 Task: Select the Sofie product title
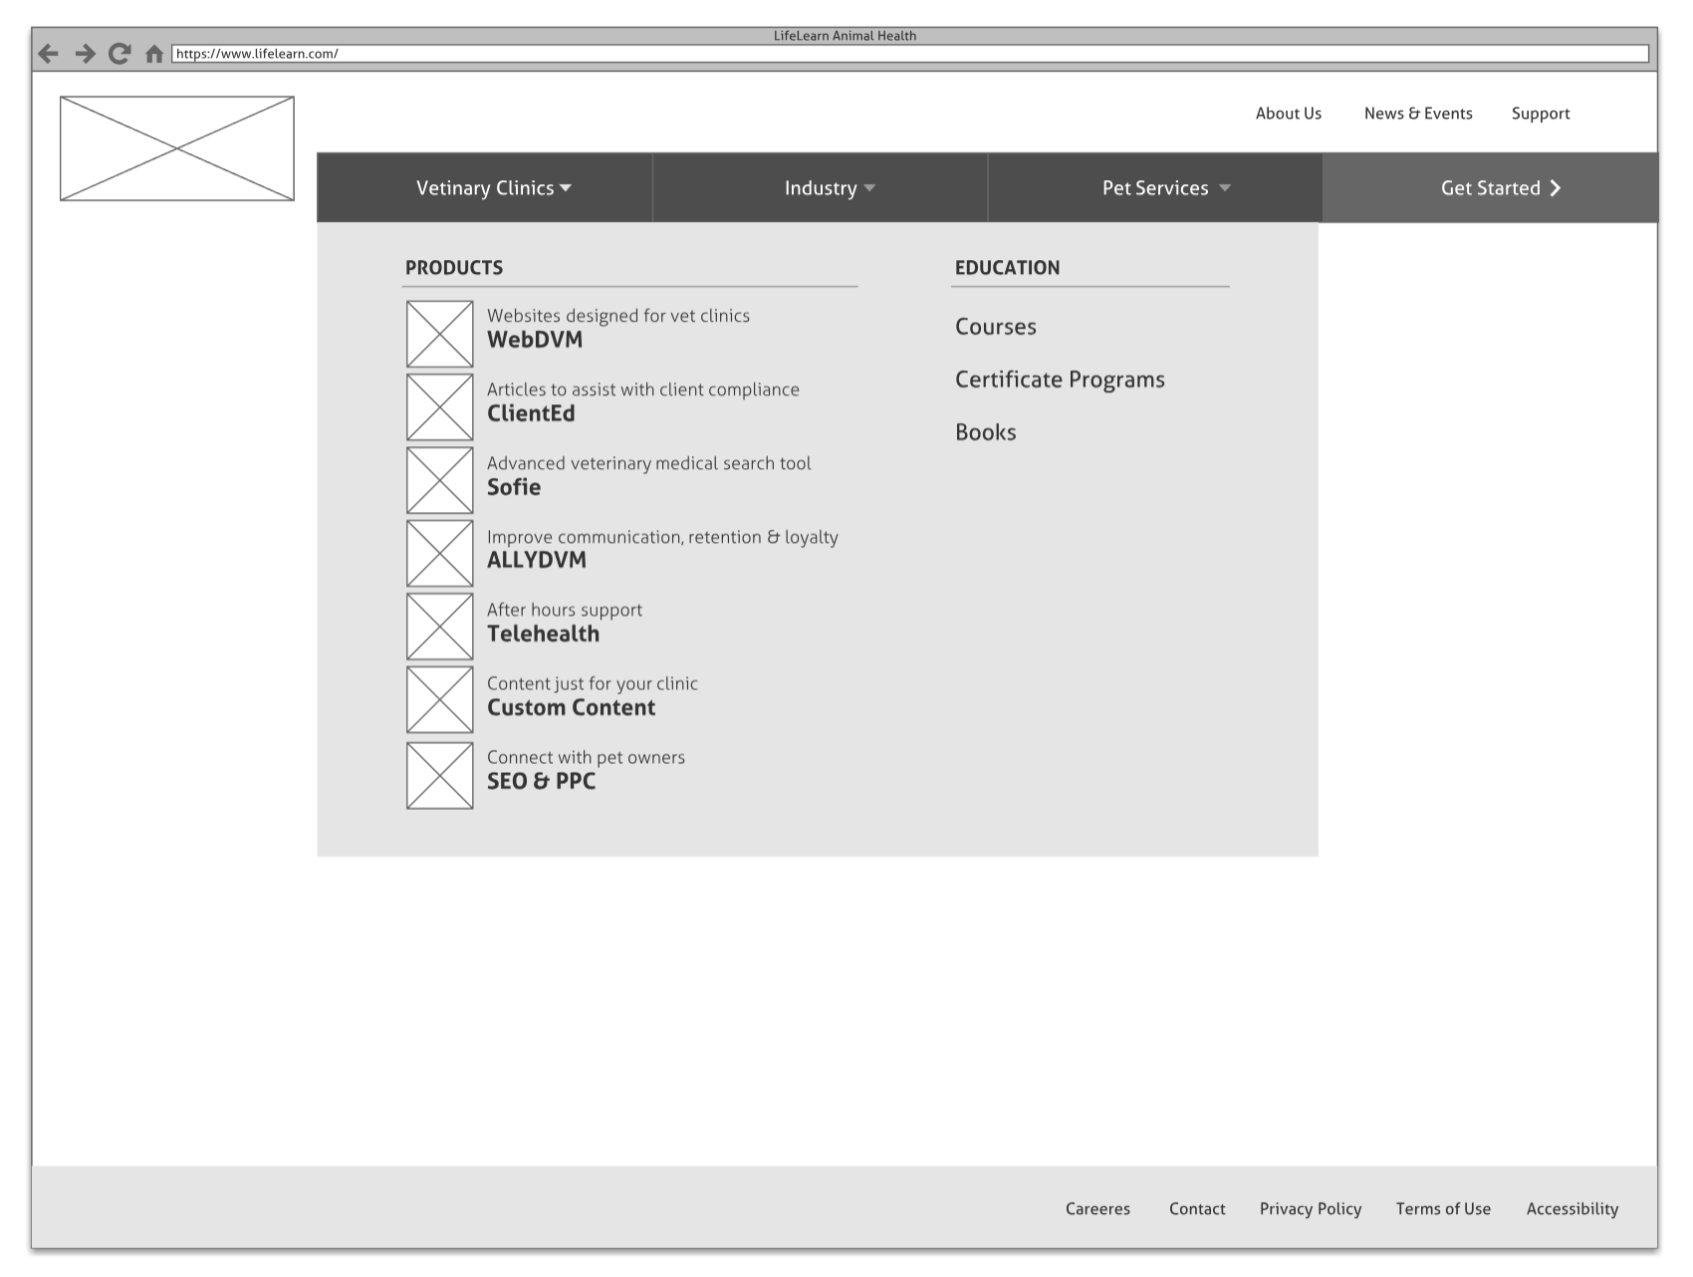pyautogui.click(x=514, y=487)
